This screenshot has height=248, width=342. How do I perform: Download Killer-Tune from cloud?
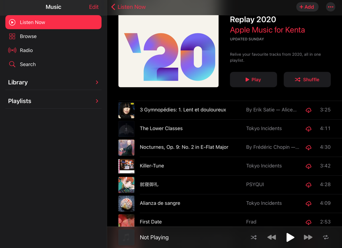pyautogui.click(x=308, y=166)
